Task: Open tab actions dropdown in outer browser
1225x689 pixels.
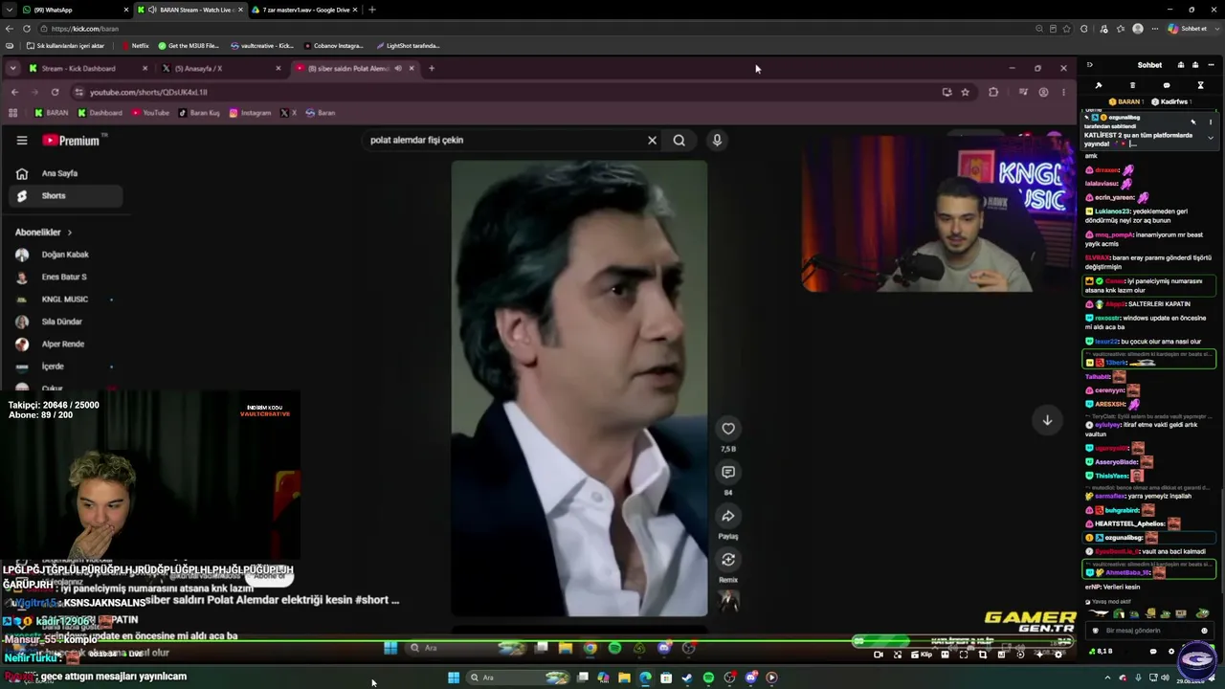Action: coord(9,10)
